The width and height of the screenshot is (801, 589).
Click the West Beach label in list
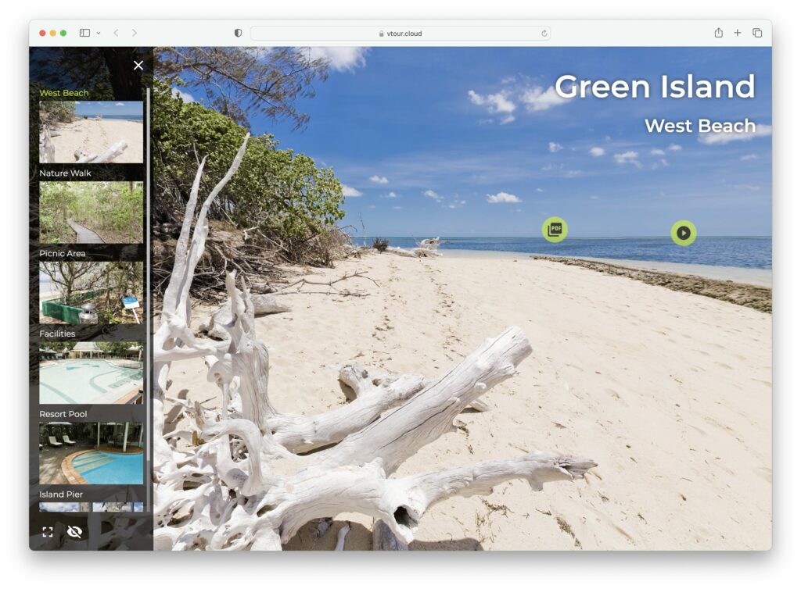[x=64, y=93]
